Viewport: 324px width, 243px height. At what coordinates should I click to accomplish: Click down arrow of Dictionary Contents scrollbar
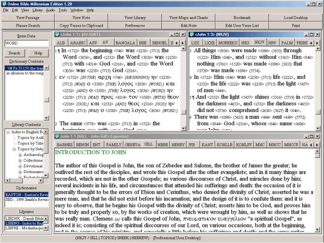[x=46, y=118]
